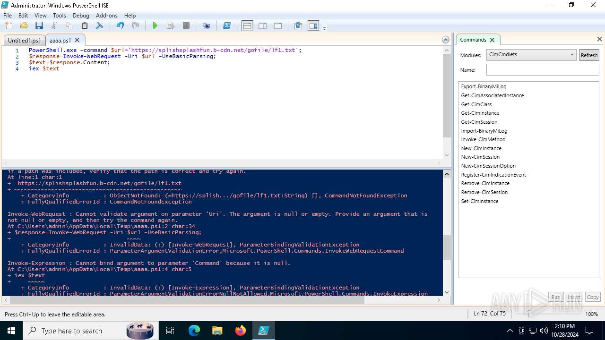The width and height of the screenshot is (605, 340).
Task: Select Remove-CimInstance command
Action: [x=485, y=183]
